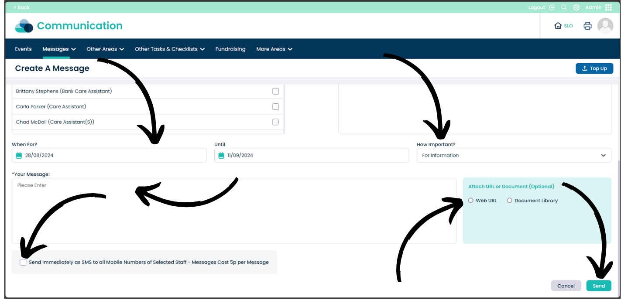
Task: Select the Document Library radio button
Action: tap(509, 201)
